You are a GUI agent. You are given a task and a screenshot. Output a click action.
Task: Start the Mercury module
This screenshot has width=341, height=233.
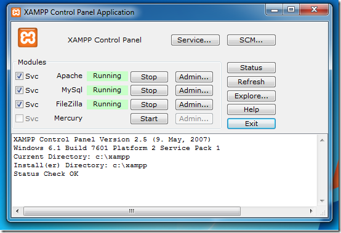click(149, 119)
